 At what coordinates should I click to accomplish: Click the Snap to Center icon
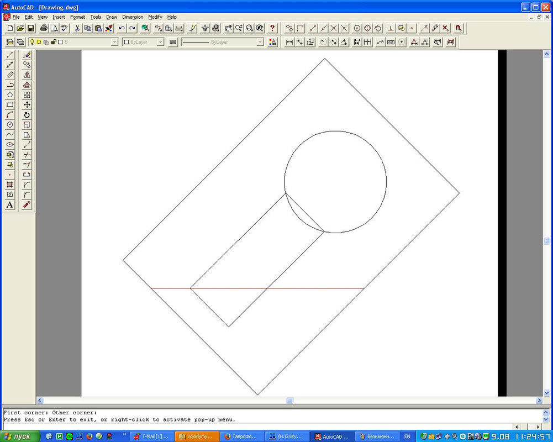click(x=357, y=28)
